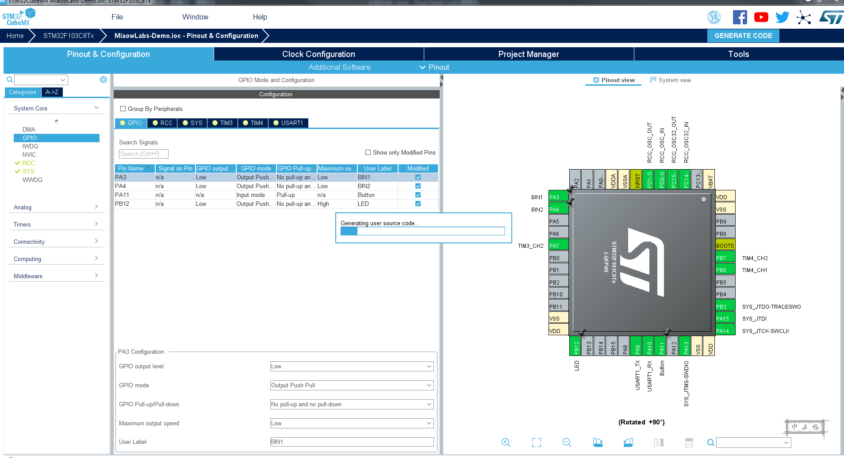Click the peripheral search magnifier icon

point(10,80)
